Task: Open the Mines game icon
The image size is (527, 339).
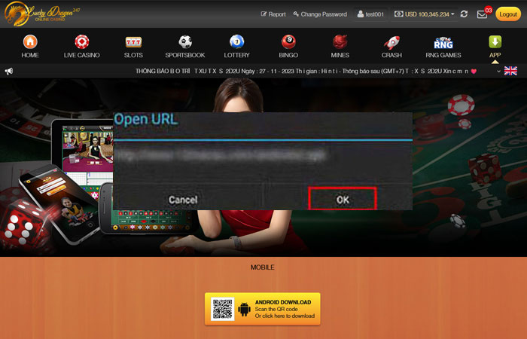Action: click(340, 42)
